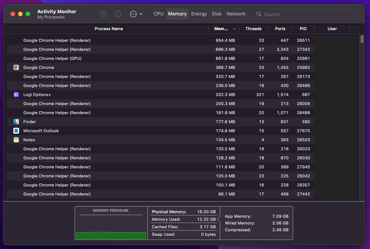Select Chrome Helper (Renderer) row using 954.4 MB
This screenshot has height=249, width=370.
(x=161, y=40)
